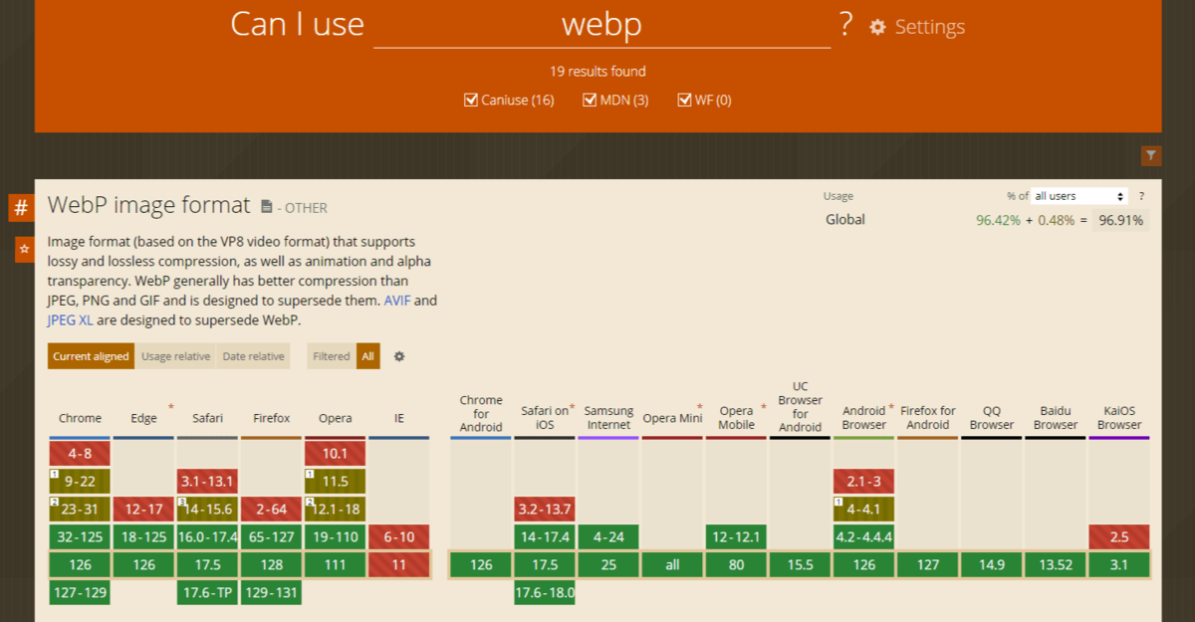Viewport: 1195px width, 622px height.
Task: Click Baidu Browser 13.52 cell
Action: [x=1056, y=565]
